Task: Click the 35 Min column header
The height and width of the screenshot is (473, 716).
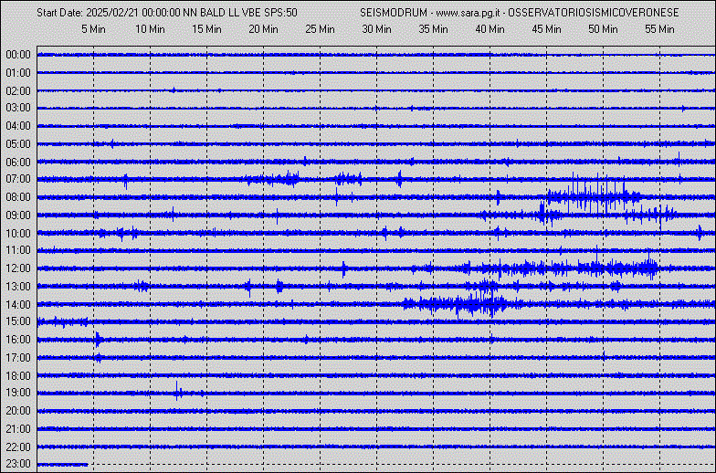Action: point(433,29)
